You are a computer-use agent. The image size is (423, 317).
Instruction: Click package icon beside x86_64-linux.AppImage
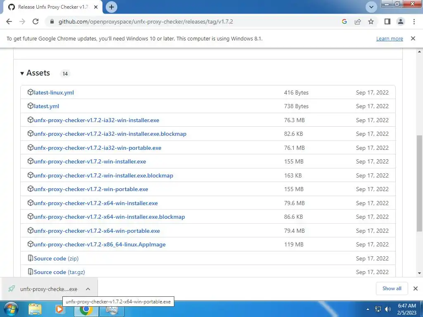click(x=31, y=244)
